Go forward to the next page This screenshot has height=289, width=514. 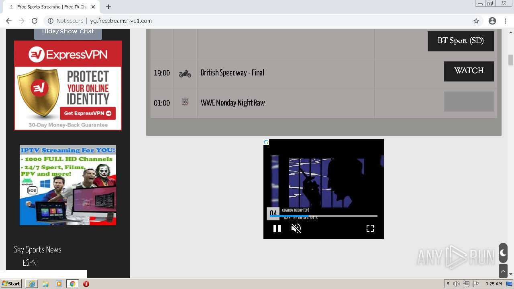[22, 21]
